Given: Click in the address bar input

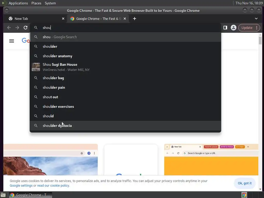Looking at the screenshot, I should click(x=125, y=28).
